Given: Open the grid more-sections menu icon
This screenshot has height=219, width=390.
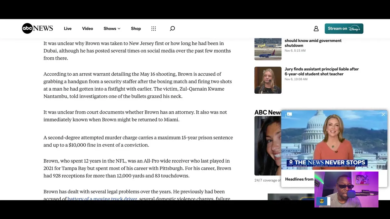Looking at the screenshot, I should tap(154, 29).
